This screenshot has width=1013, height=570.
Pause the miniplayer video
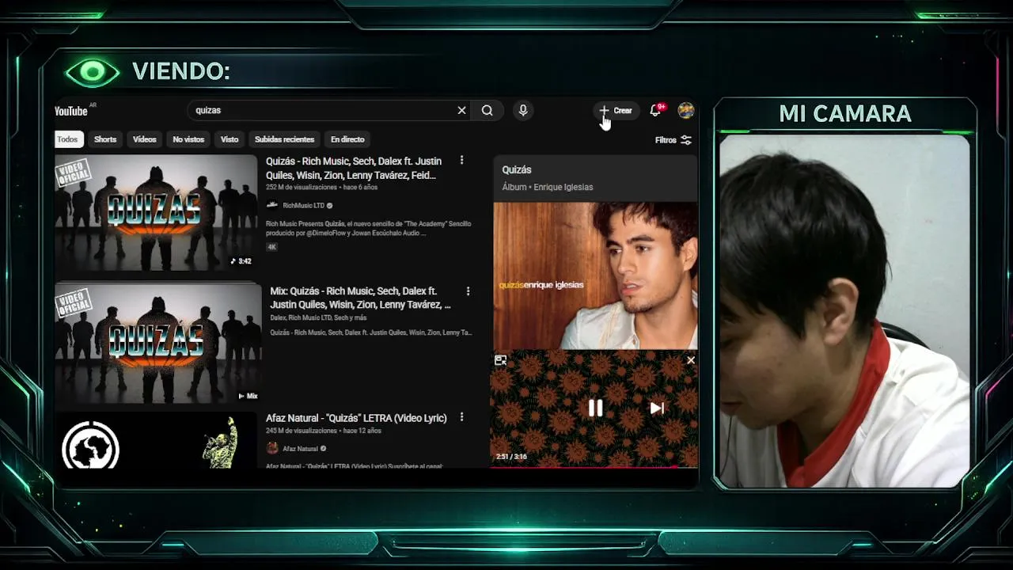tap(595, 408)
